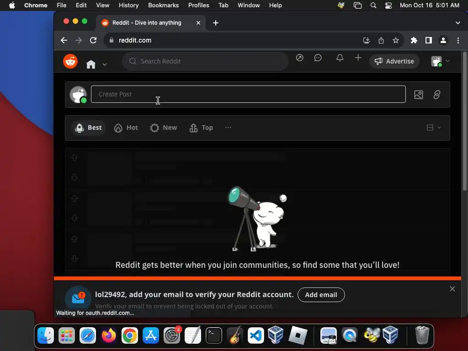Close the Reddit tab
This screenshot has height=351, width=468.
(198, 23)
